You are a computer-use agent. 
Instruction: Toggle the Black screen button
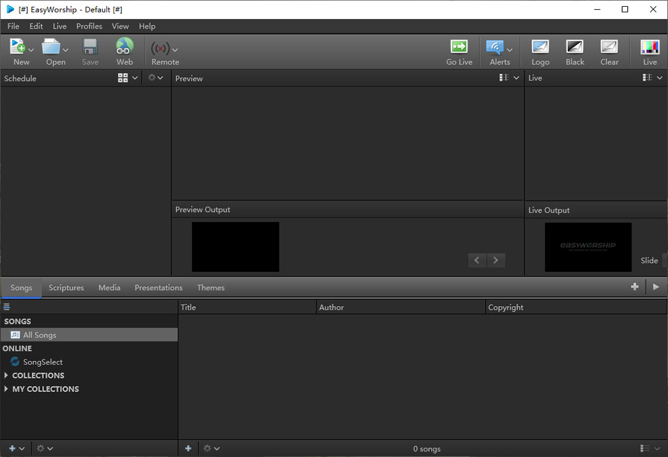575,48
